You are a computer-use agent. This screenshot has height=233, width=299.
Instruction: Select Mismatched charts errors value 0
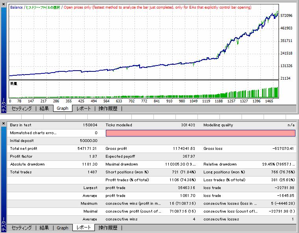click(x=96, y=133)
